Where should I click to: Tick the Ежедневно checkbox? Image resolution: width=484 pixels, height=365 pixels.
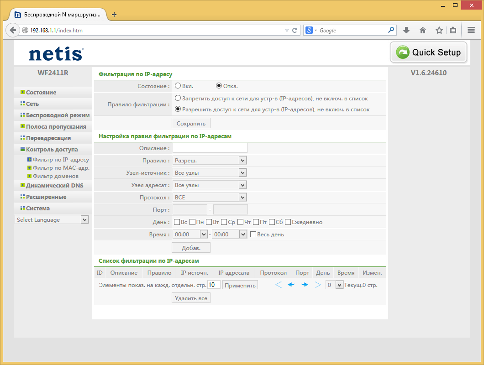click(288, 222)
